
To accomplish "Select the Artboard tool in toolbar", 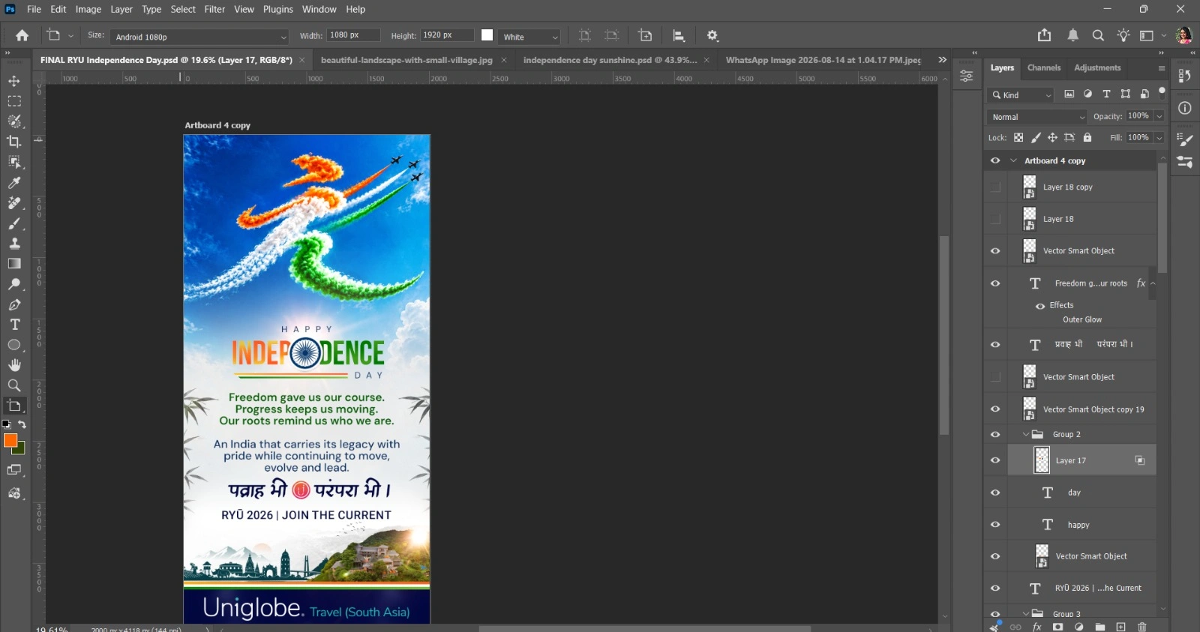I will (x=14, y=406).
